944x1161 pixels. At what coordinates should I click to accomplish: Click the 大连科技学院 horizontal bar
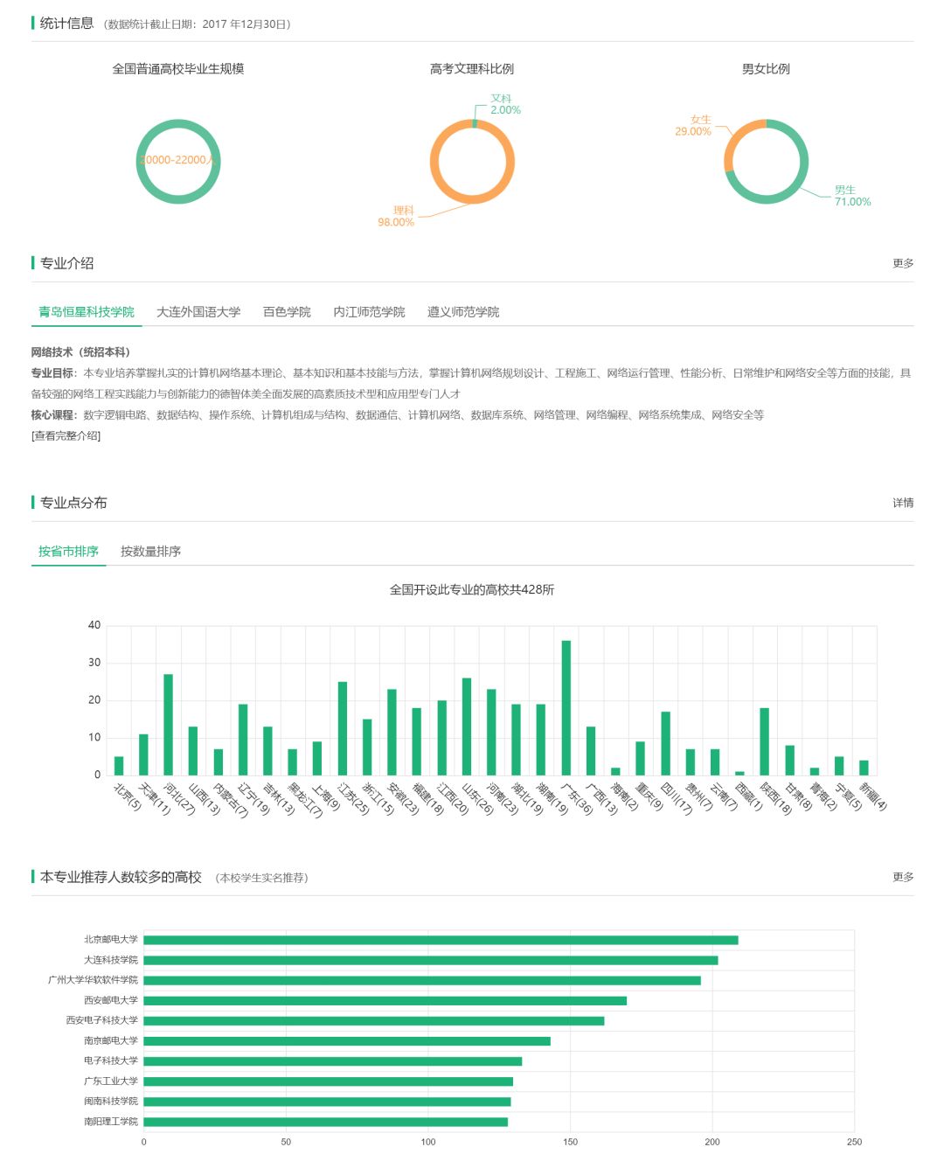click(x=431, y=960)
